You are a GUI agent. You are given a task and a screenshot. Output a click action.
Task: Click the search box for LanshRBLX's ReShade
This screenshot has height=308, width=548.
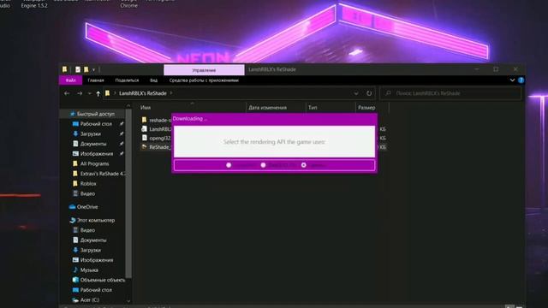450,93
